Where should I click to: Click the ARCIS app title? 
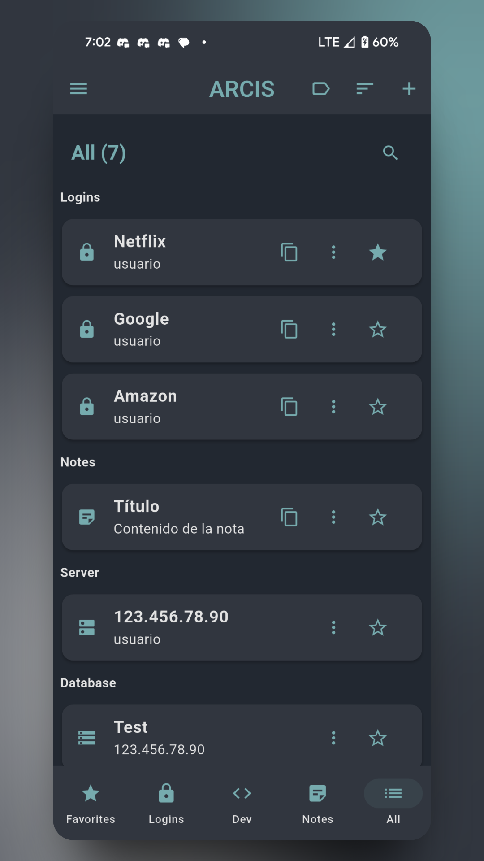[242, 89]
